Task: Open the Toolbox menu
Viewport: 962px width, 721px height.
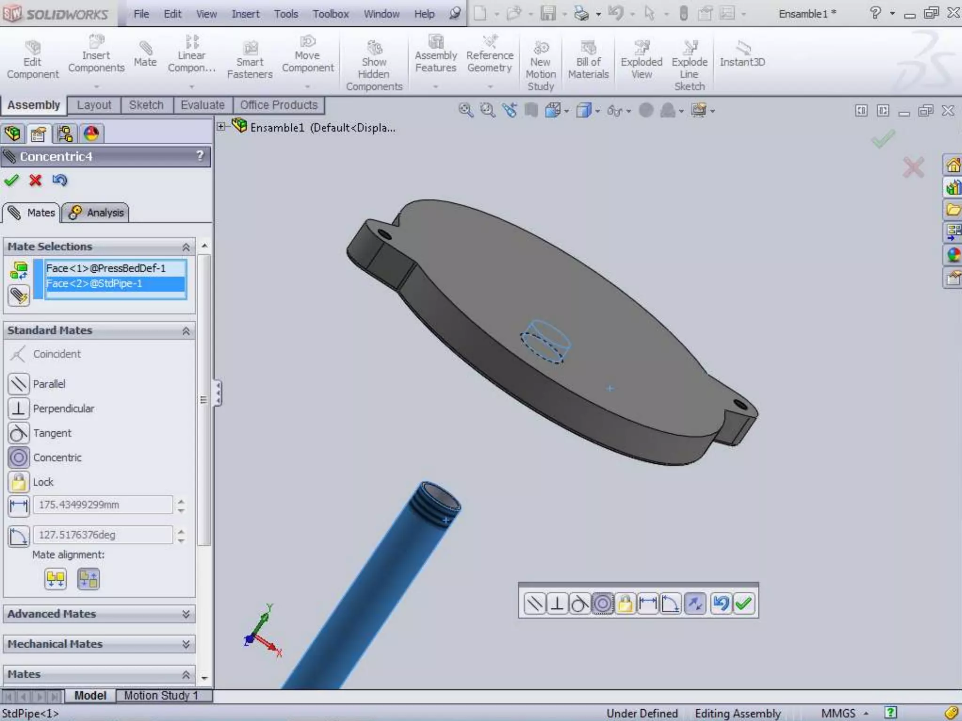Action: pos(330,14)
